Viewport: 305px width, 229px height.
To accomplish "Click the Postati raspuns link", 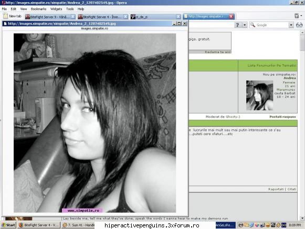I will (282, 117).
